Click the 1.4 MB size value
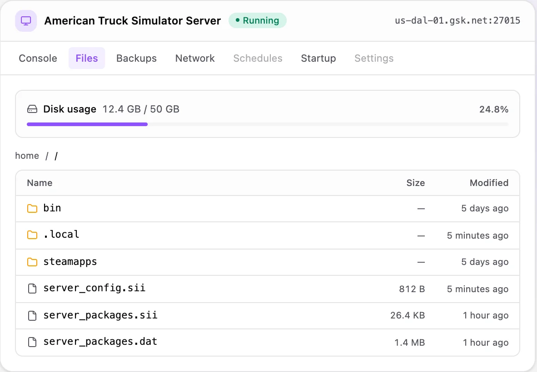The height and width of the screenshot is (372, 537). pyautogui.click(x=410, y=343)
